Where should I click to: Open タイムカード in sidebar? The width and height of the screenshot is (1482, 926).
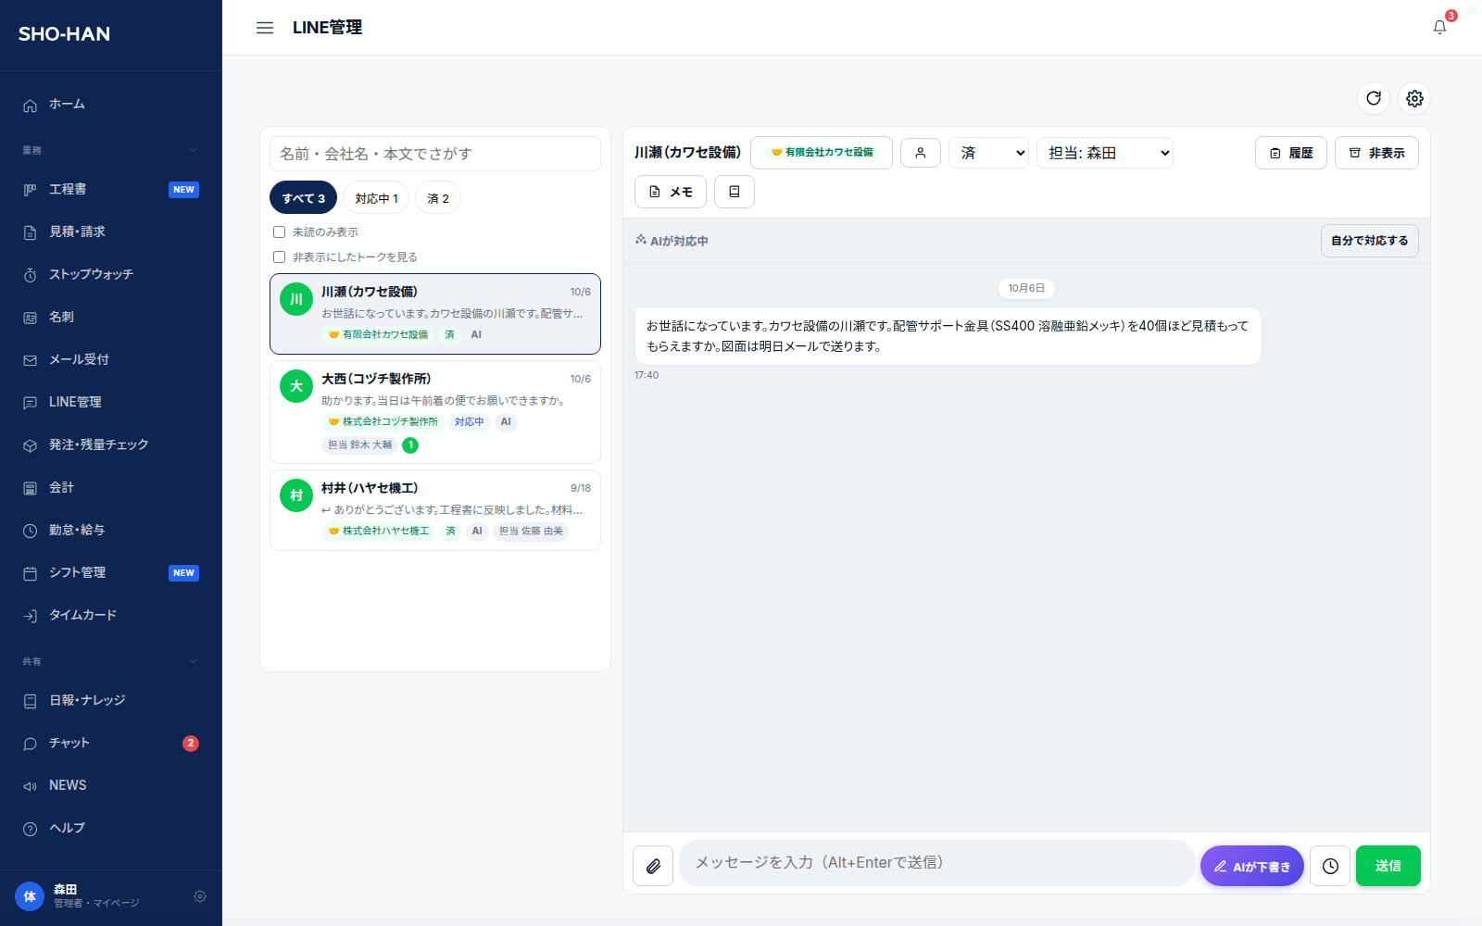[111, 616]
